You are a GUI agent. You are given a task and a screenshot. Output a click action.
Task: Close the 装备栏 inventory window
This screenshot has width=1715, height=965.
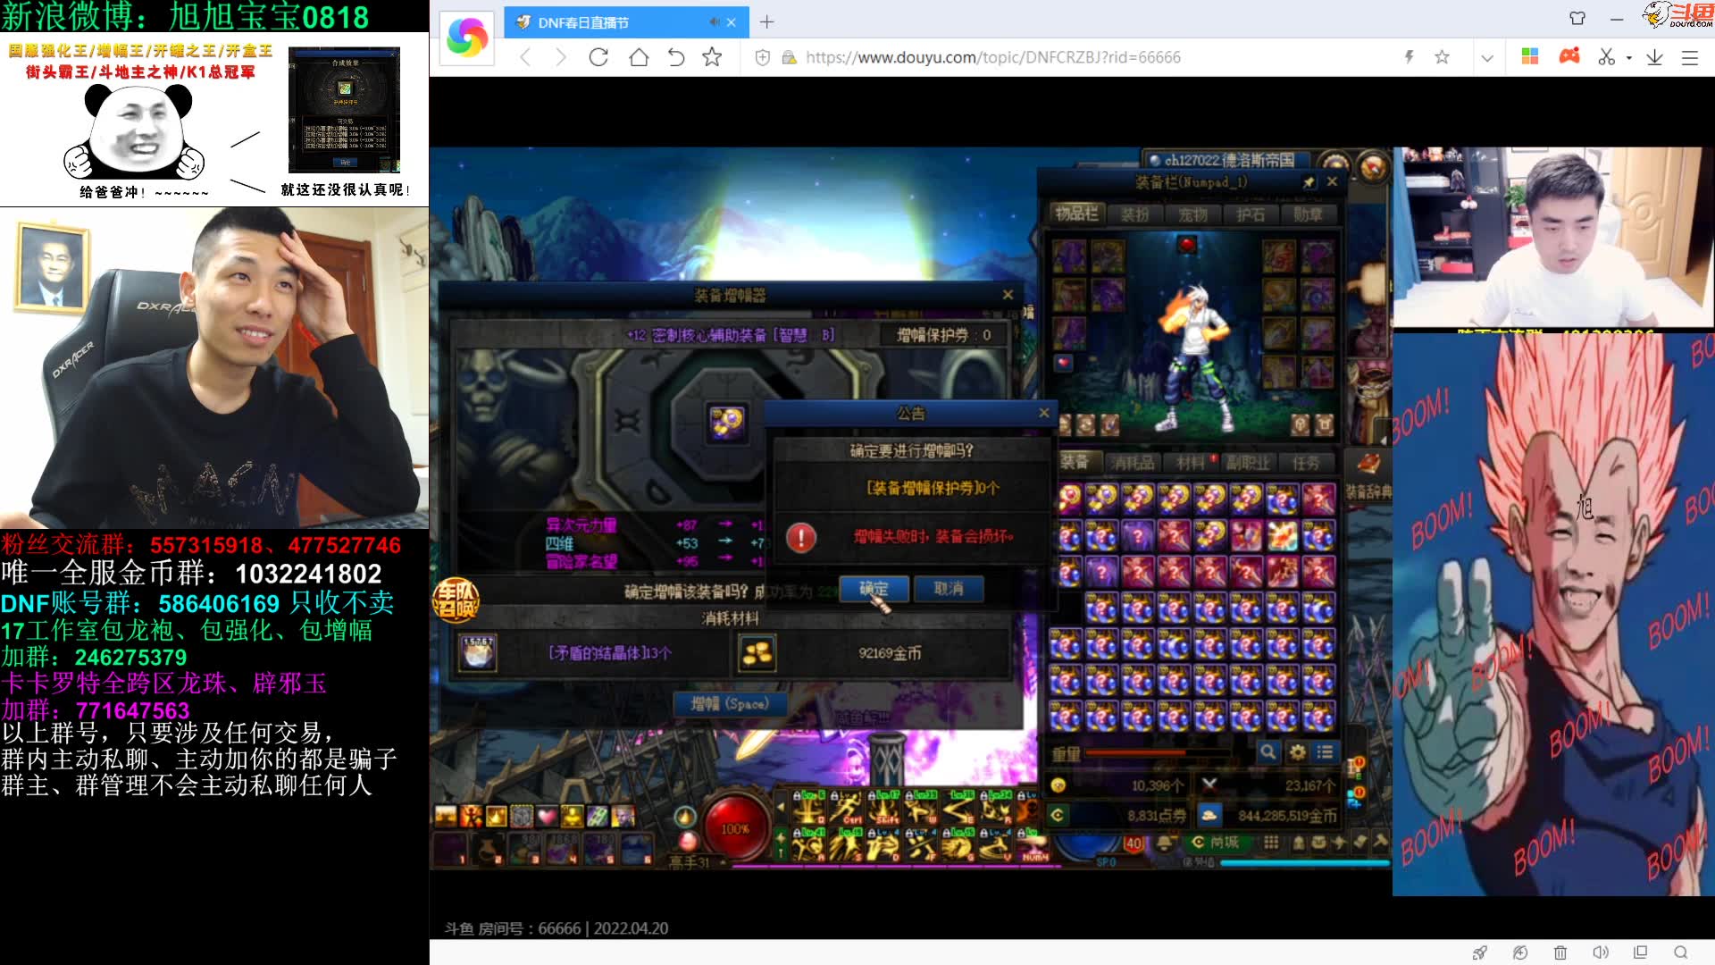pos(1332,181)
